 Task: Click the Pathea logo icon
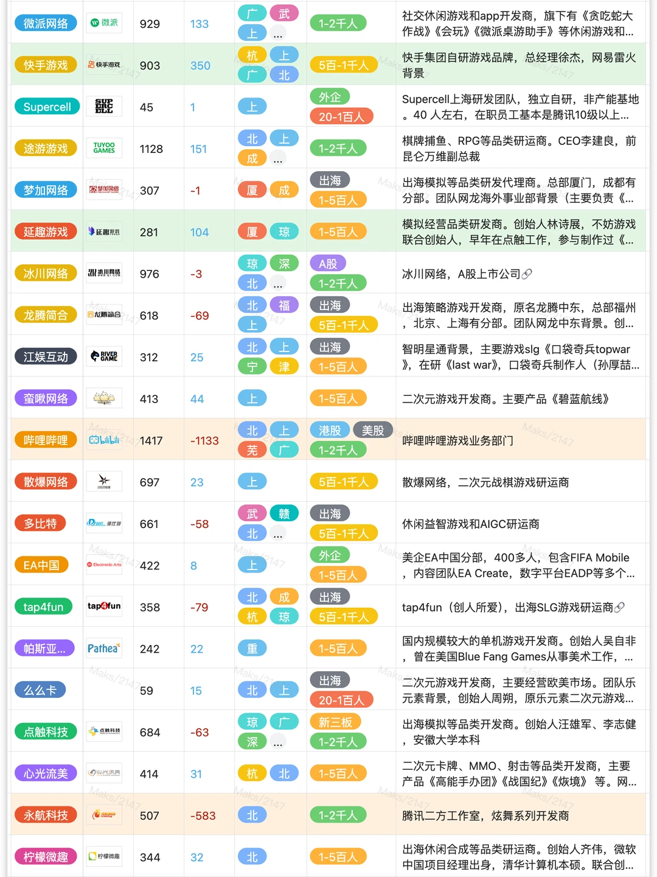pos(104,648)
